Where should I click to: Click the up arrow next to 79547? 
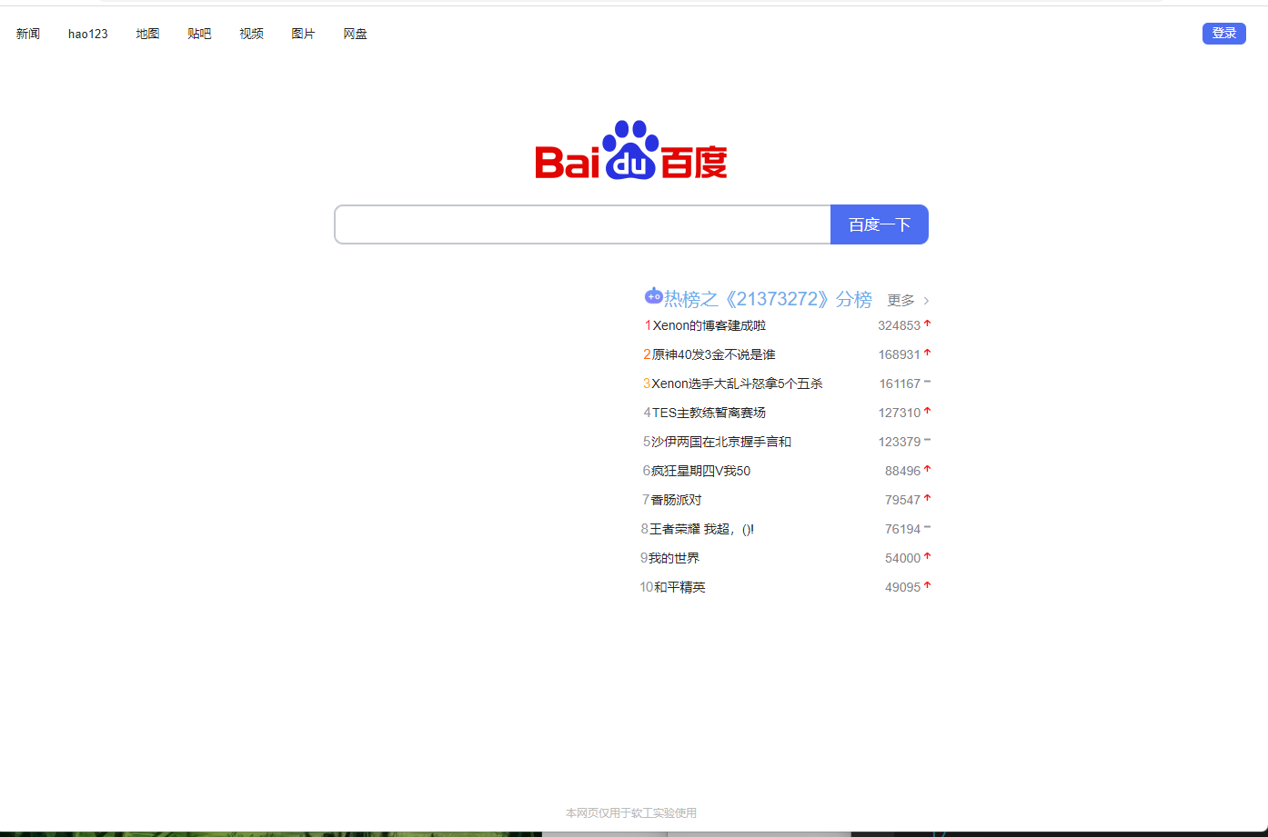pyautogui.click(x=927, y=497)
